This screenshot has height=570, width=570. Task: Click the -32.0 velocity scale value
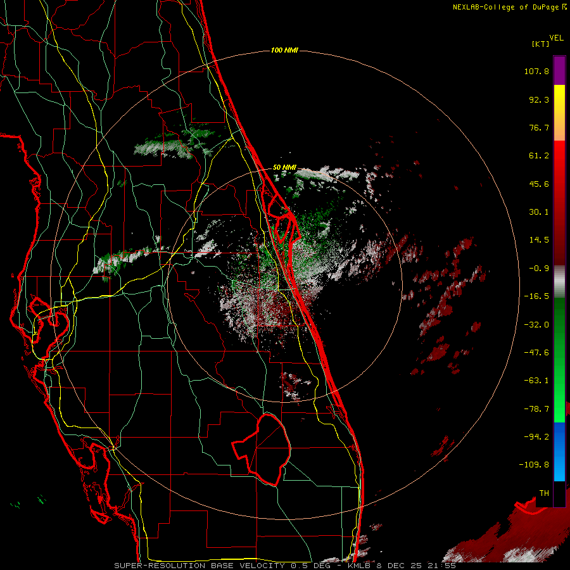point(536,325)
